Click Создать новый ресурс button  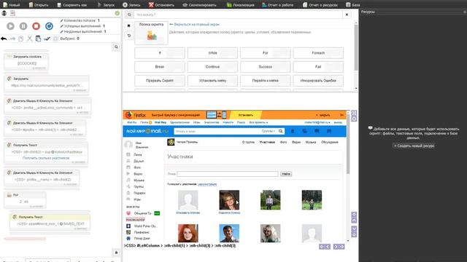point(414,146)
